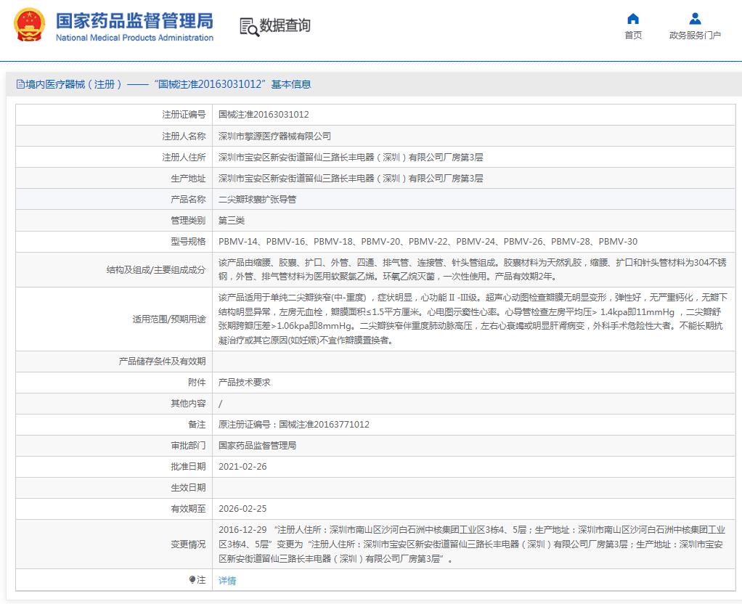Click the 备注 label
The image size is (742, 604).
tap(197, 425)
